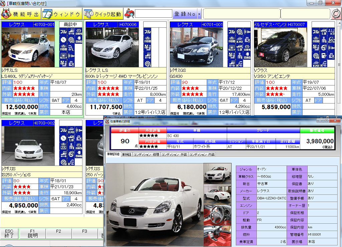Click the AUTO slide door icon on card H070007
The height and width of the screenshot is (247, 342).
331,40
